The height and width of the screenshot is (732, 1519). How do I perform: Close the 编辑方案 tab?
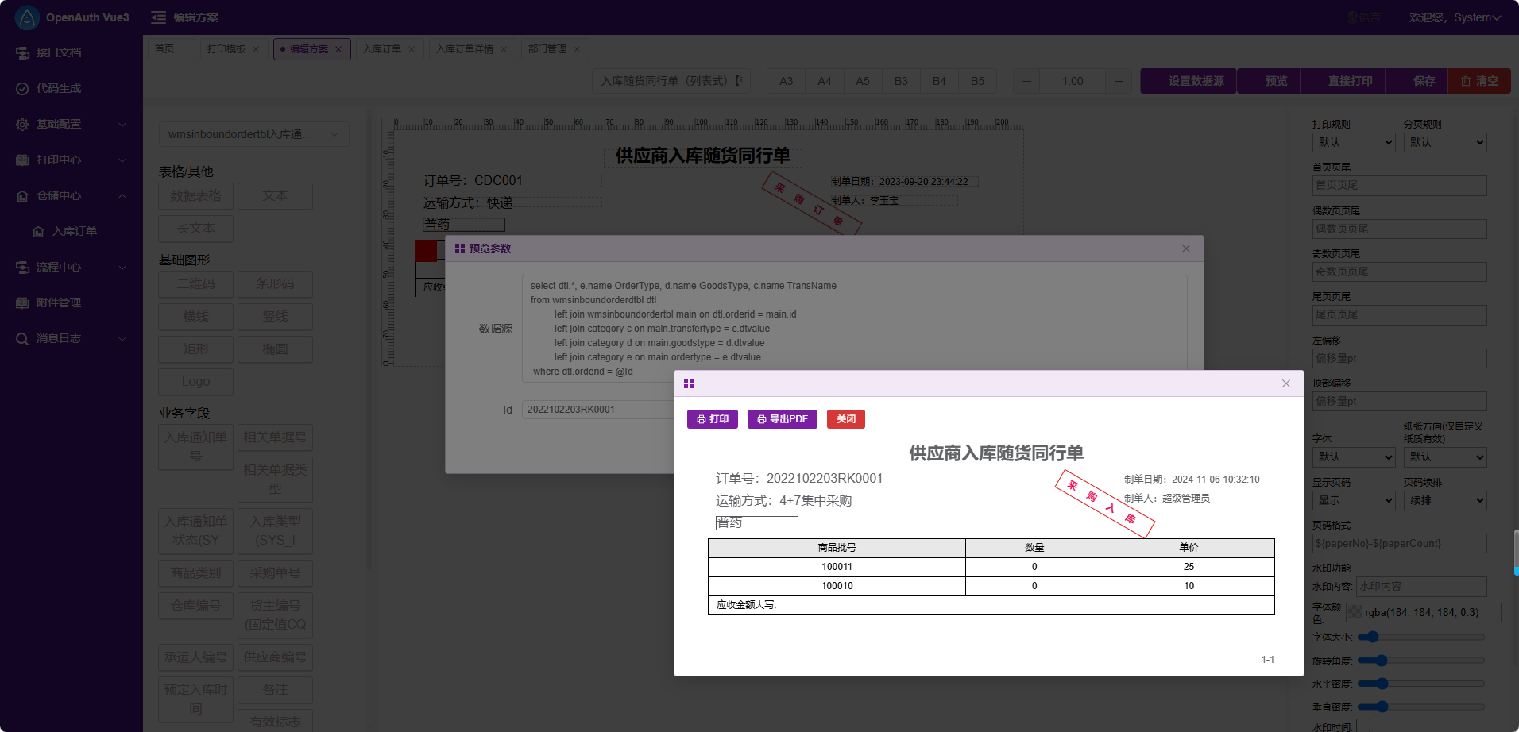pyautogui.click(x=338, y=49)
